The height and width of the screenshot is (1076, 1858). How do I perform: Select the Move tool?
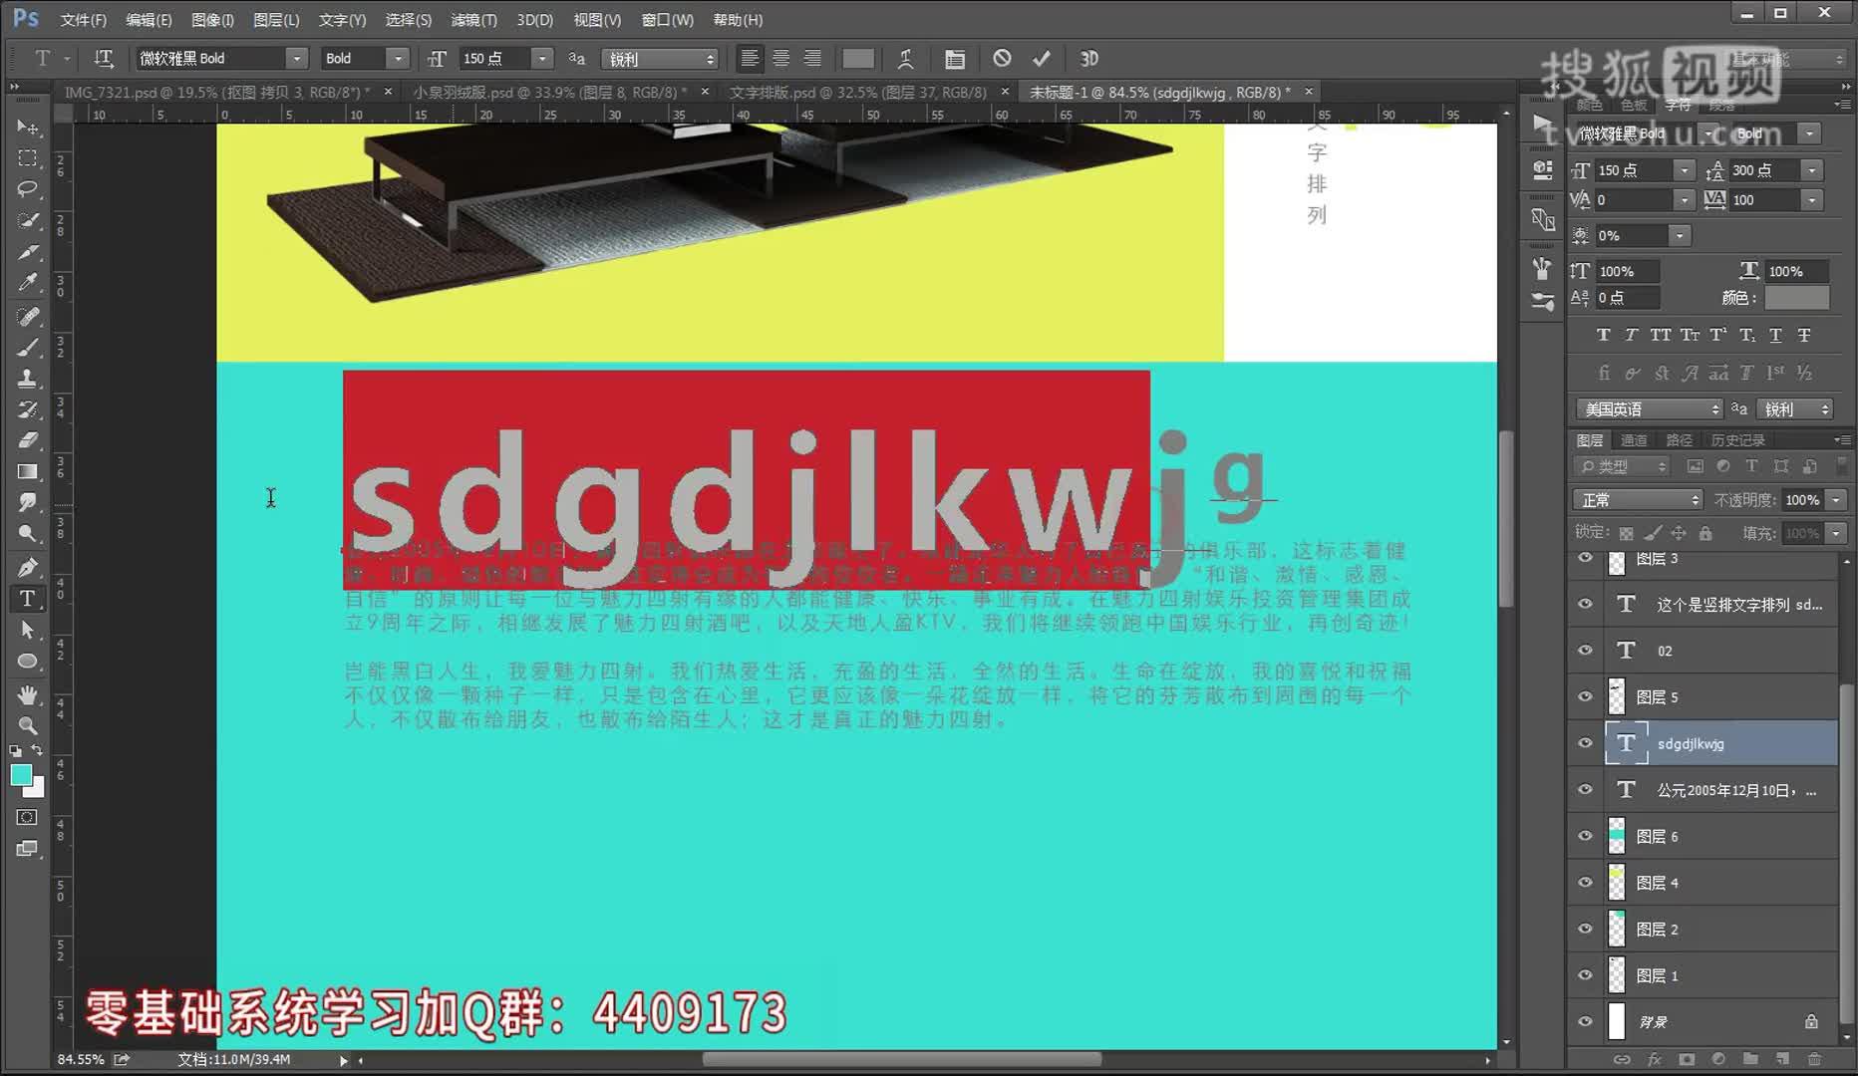coord(29,127)
